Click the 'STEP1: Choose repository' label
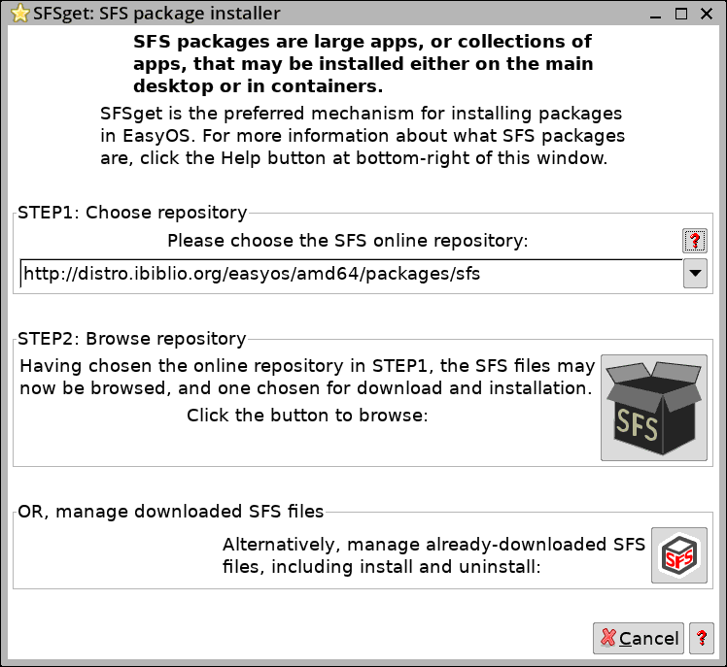The height and width of the screenshot is (667, 727). 132,213
